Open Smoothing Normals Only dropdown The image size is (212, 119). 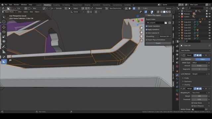(165, 36)
